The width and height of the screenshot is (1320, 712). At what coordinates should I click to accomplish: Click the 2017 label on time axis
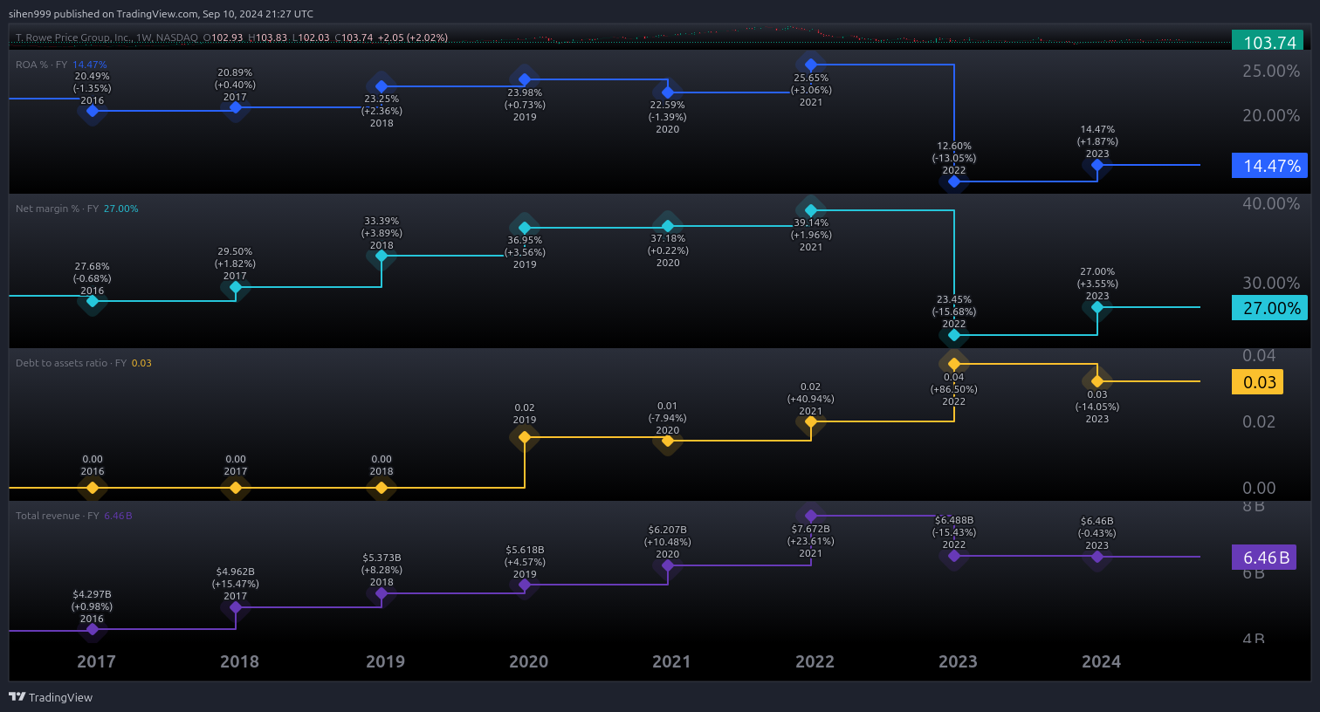coord(96,661)
